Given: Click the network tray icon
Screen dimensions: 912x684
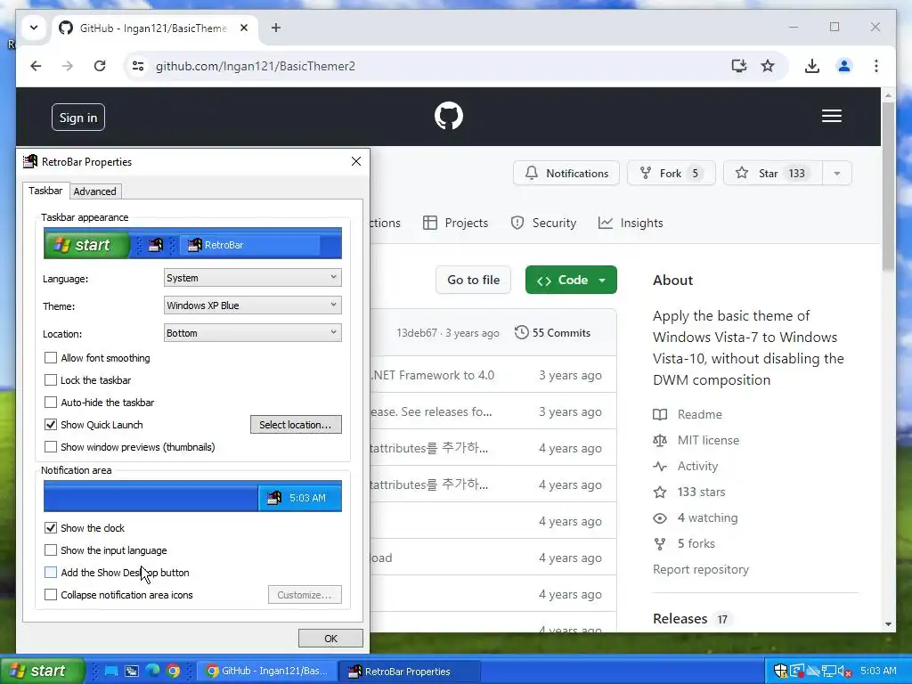Looking at the screenshot, I should click(829, 671).
